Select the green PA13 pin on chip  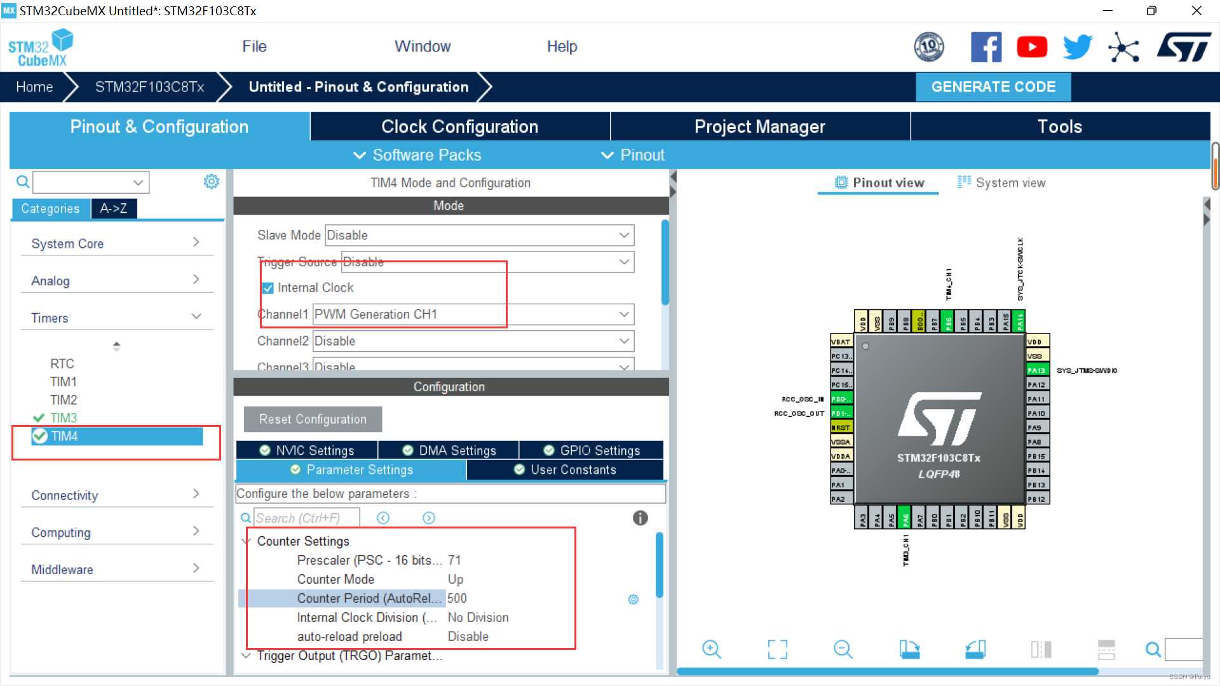1037,370
